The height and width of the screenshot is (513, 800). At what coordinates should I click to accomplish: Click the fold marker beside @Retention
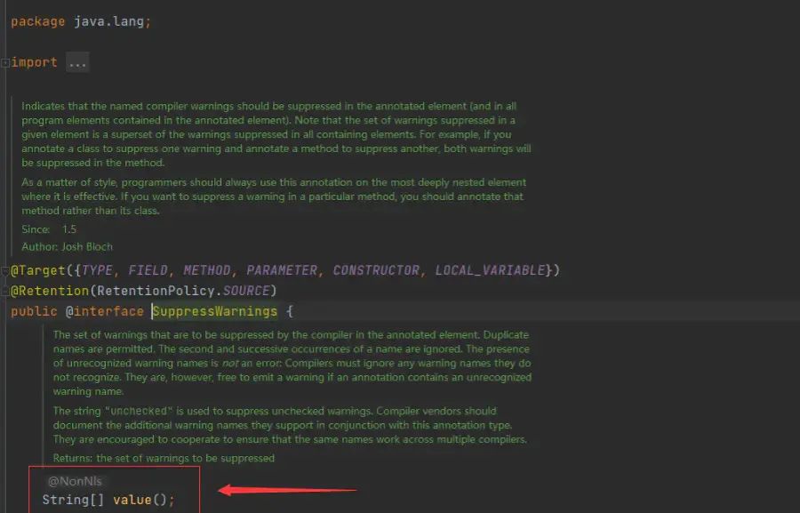click(5, 291)
